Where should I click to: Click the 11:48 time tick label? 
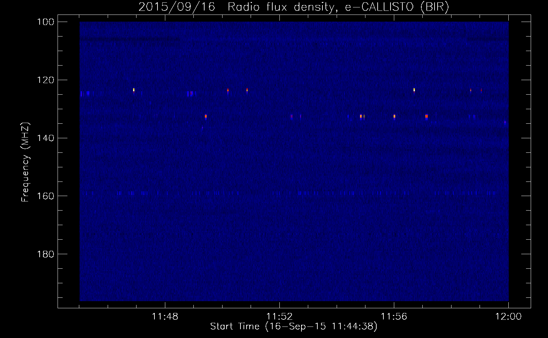(x=165, y=317)
